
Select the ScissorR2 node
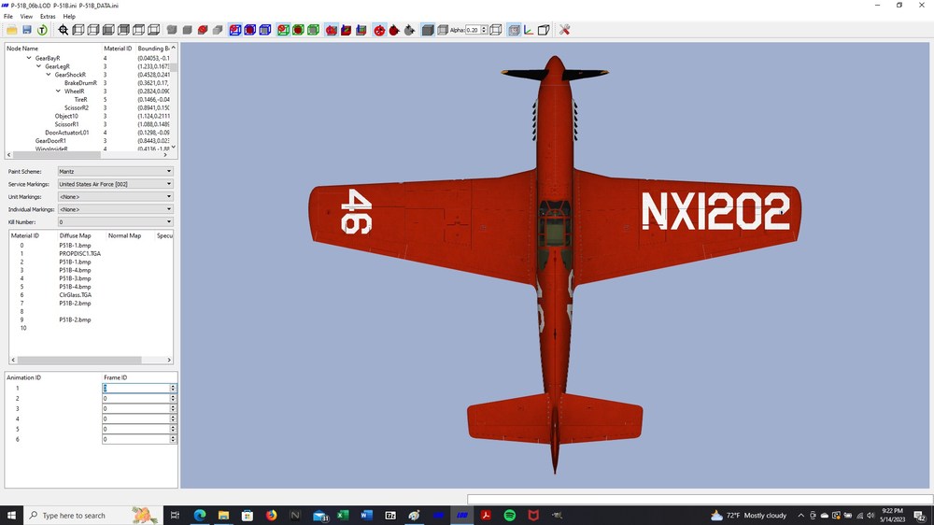[x=77, y=107]
